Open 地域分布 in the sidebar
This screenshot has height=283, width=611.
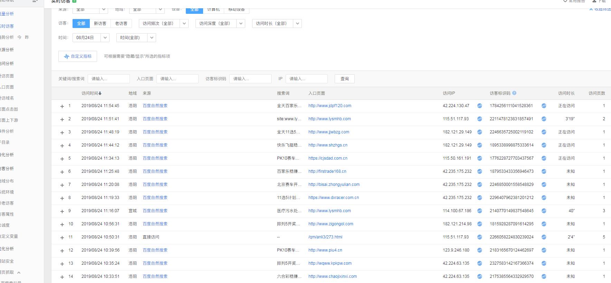7,181
